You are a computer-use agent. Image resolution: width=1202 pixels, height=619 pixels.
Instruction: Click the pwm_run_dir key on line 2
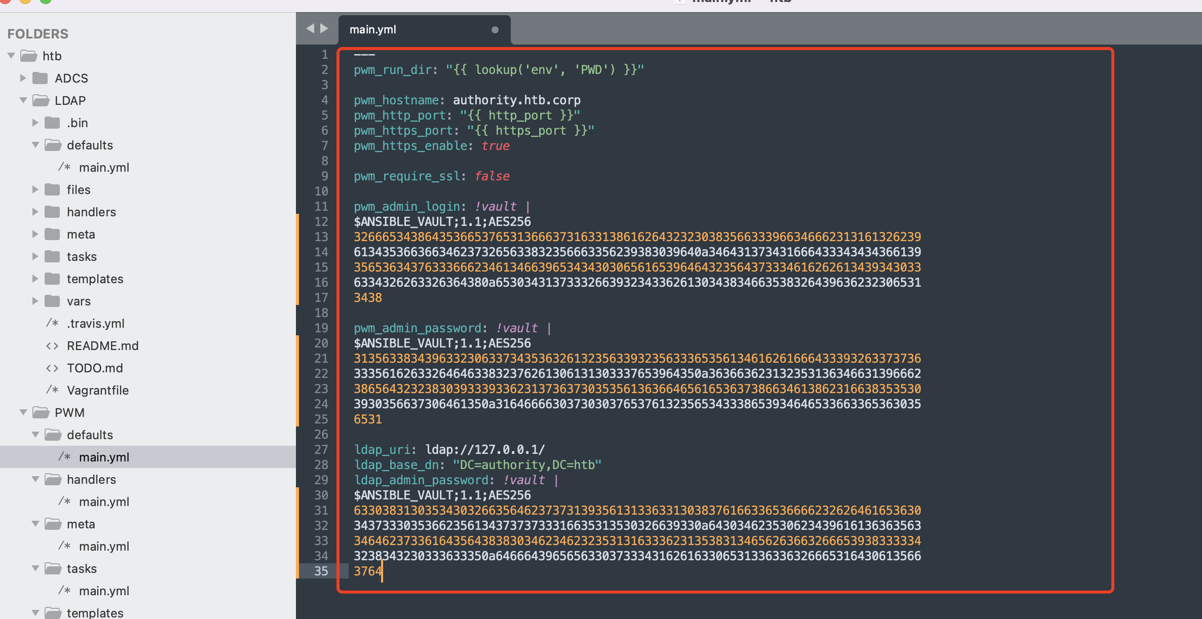click(x=393, y=69)
